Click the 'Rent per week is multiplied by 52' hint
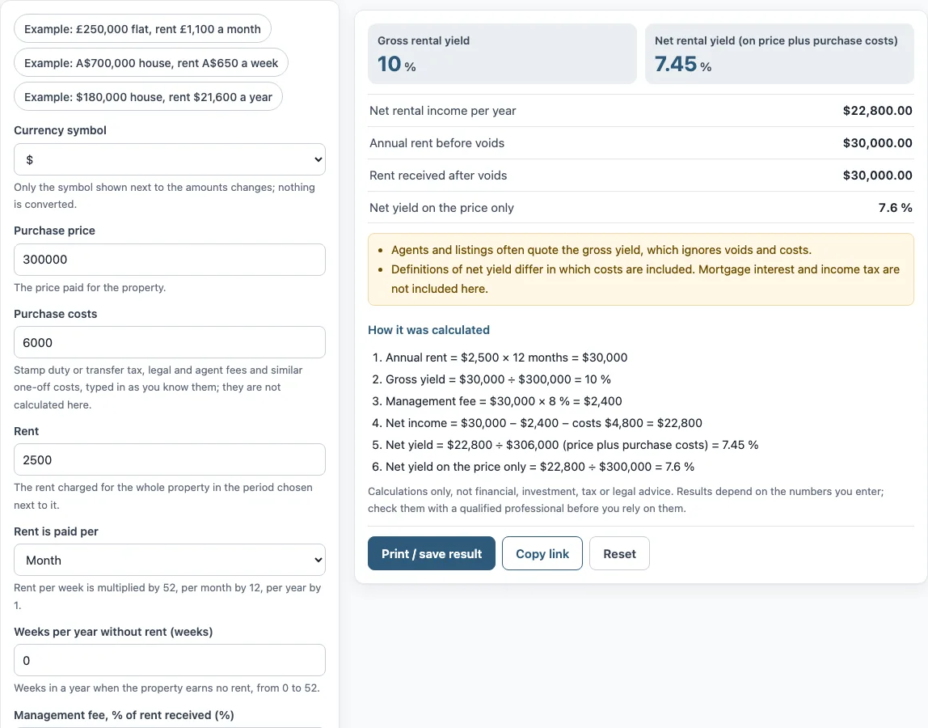This screenshot has width=928, height=728. [x=167, y=596]
